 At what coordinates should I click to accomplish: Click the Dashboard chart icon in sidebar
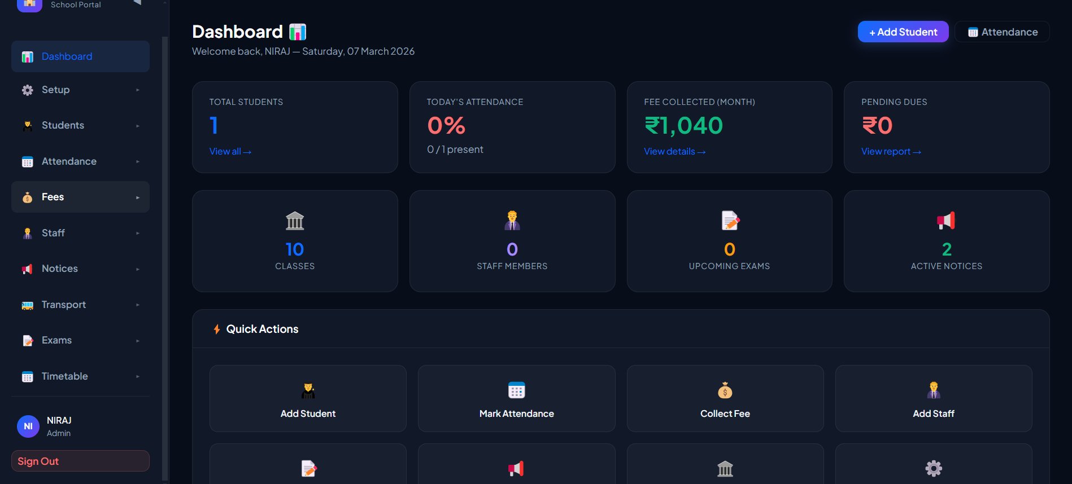click(x=27, y=56)
